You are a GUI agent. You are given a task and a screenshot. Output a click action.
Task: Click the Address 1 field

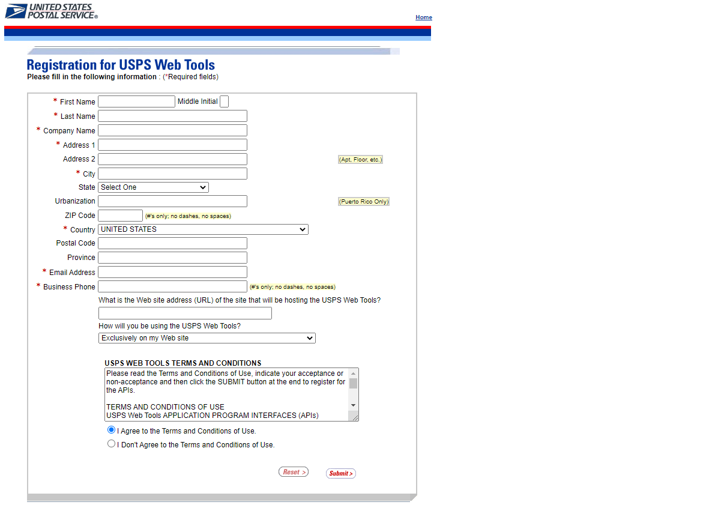(x=172, y=144)
